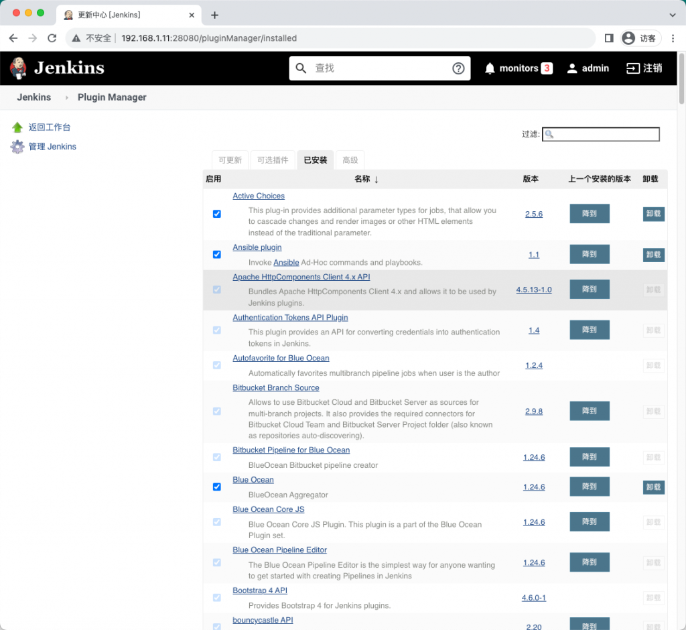
Task: Click the magnifier icon in search box
Action: click(x=301, y=68)
